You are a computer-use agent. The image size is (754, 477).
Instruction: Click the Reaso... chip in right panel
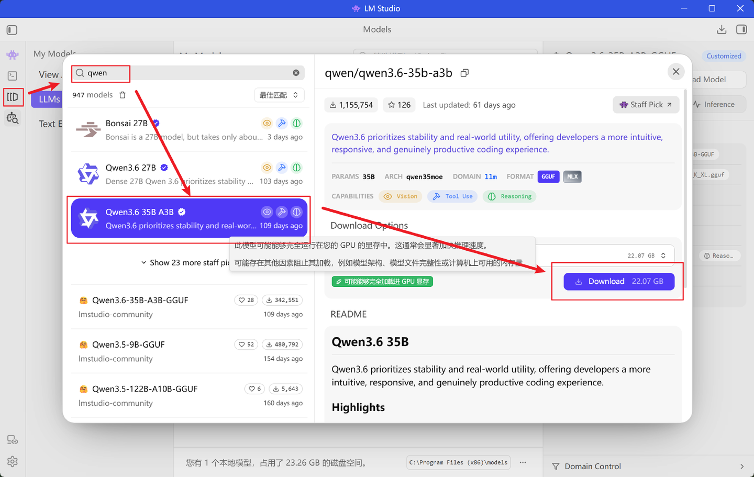click(x=718, y=256)
